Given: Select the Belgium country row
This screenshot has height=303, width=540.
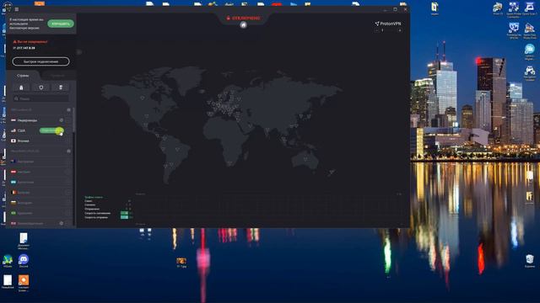Looking at the screenshot, I should pyautogui.click(x=40, y=193).
